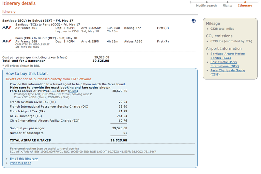261x174 pixels.
Task: Print this page
Action: point(21,163)
